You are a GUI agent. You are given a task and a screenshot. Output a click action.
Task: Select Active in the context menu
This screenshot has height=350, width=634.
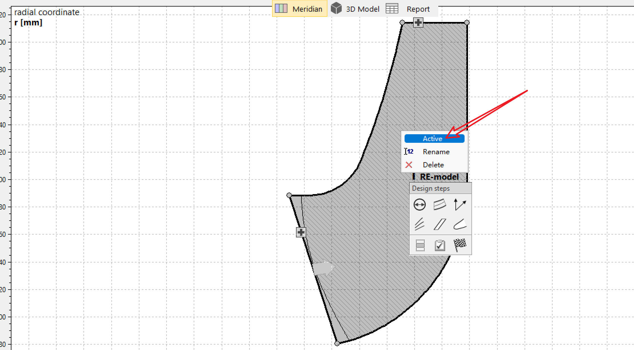[x=434, y=139]
